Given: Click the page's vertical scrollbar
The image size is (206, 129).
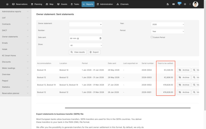Looking at the screenshot, I should (x=205, y=56).
